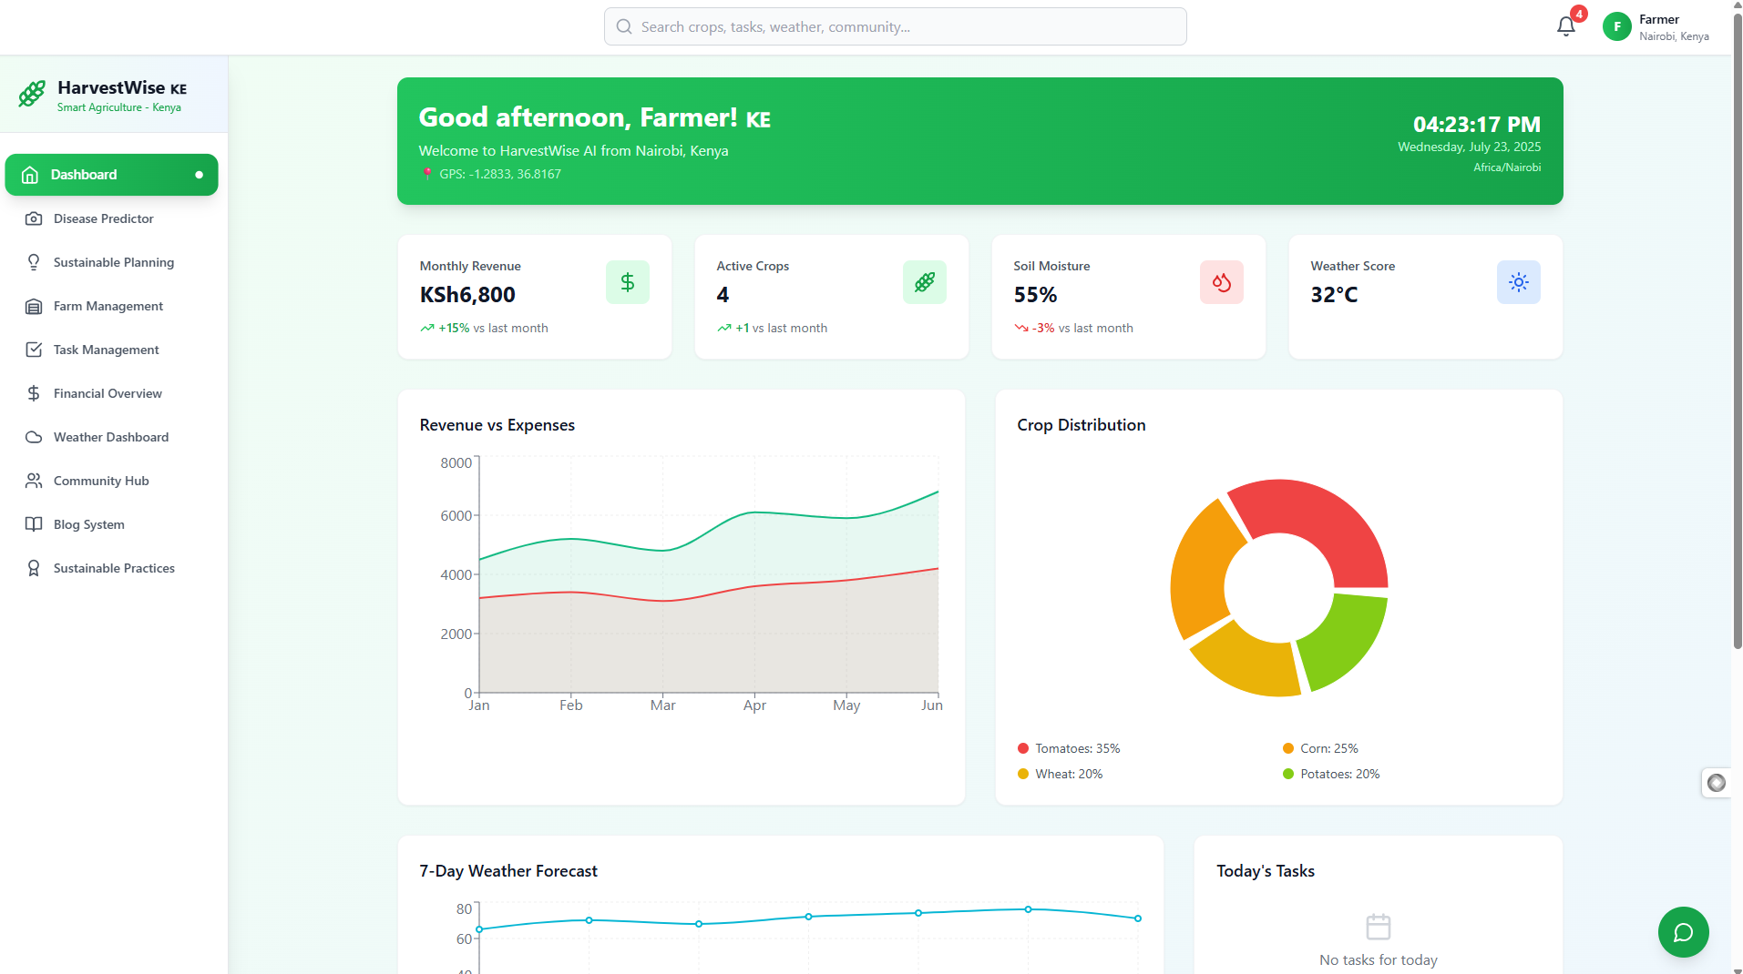Focus the search crops input field
The image size is (1743, 974).
[x=895, y=26]
